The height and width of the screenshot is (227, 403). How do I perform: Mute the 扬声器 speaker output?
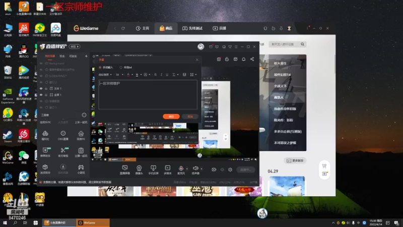coord(195,169)
